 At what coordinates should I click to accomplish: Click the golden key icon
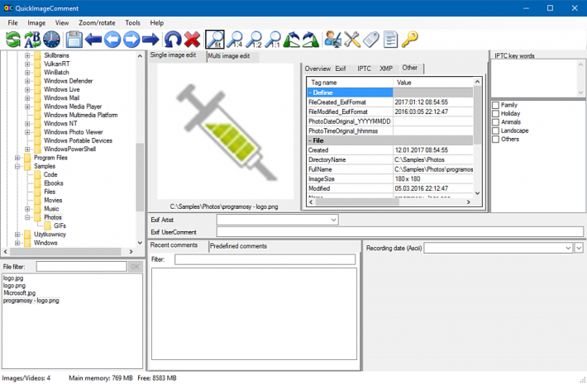tap(409, 40)
